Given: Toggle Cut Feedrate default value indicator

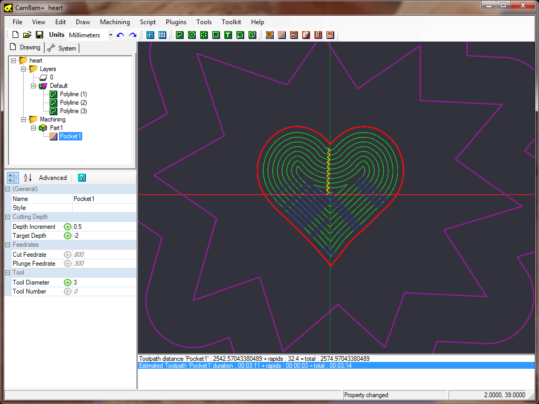Looking at the screenshot, I should pyautogui.click(x=67, y=255).
